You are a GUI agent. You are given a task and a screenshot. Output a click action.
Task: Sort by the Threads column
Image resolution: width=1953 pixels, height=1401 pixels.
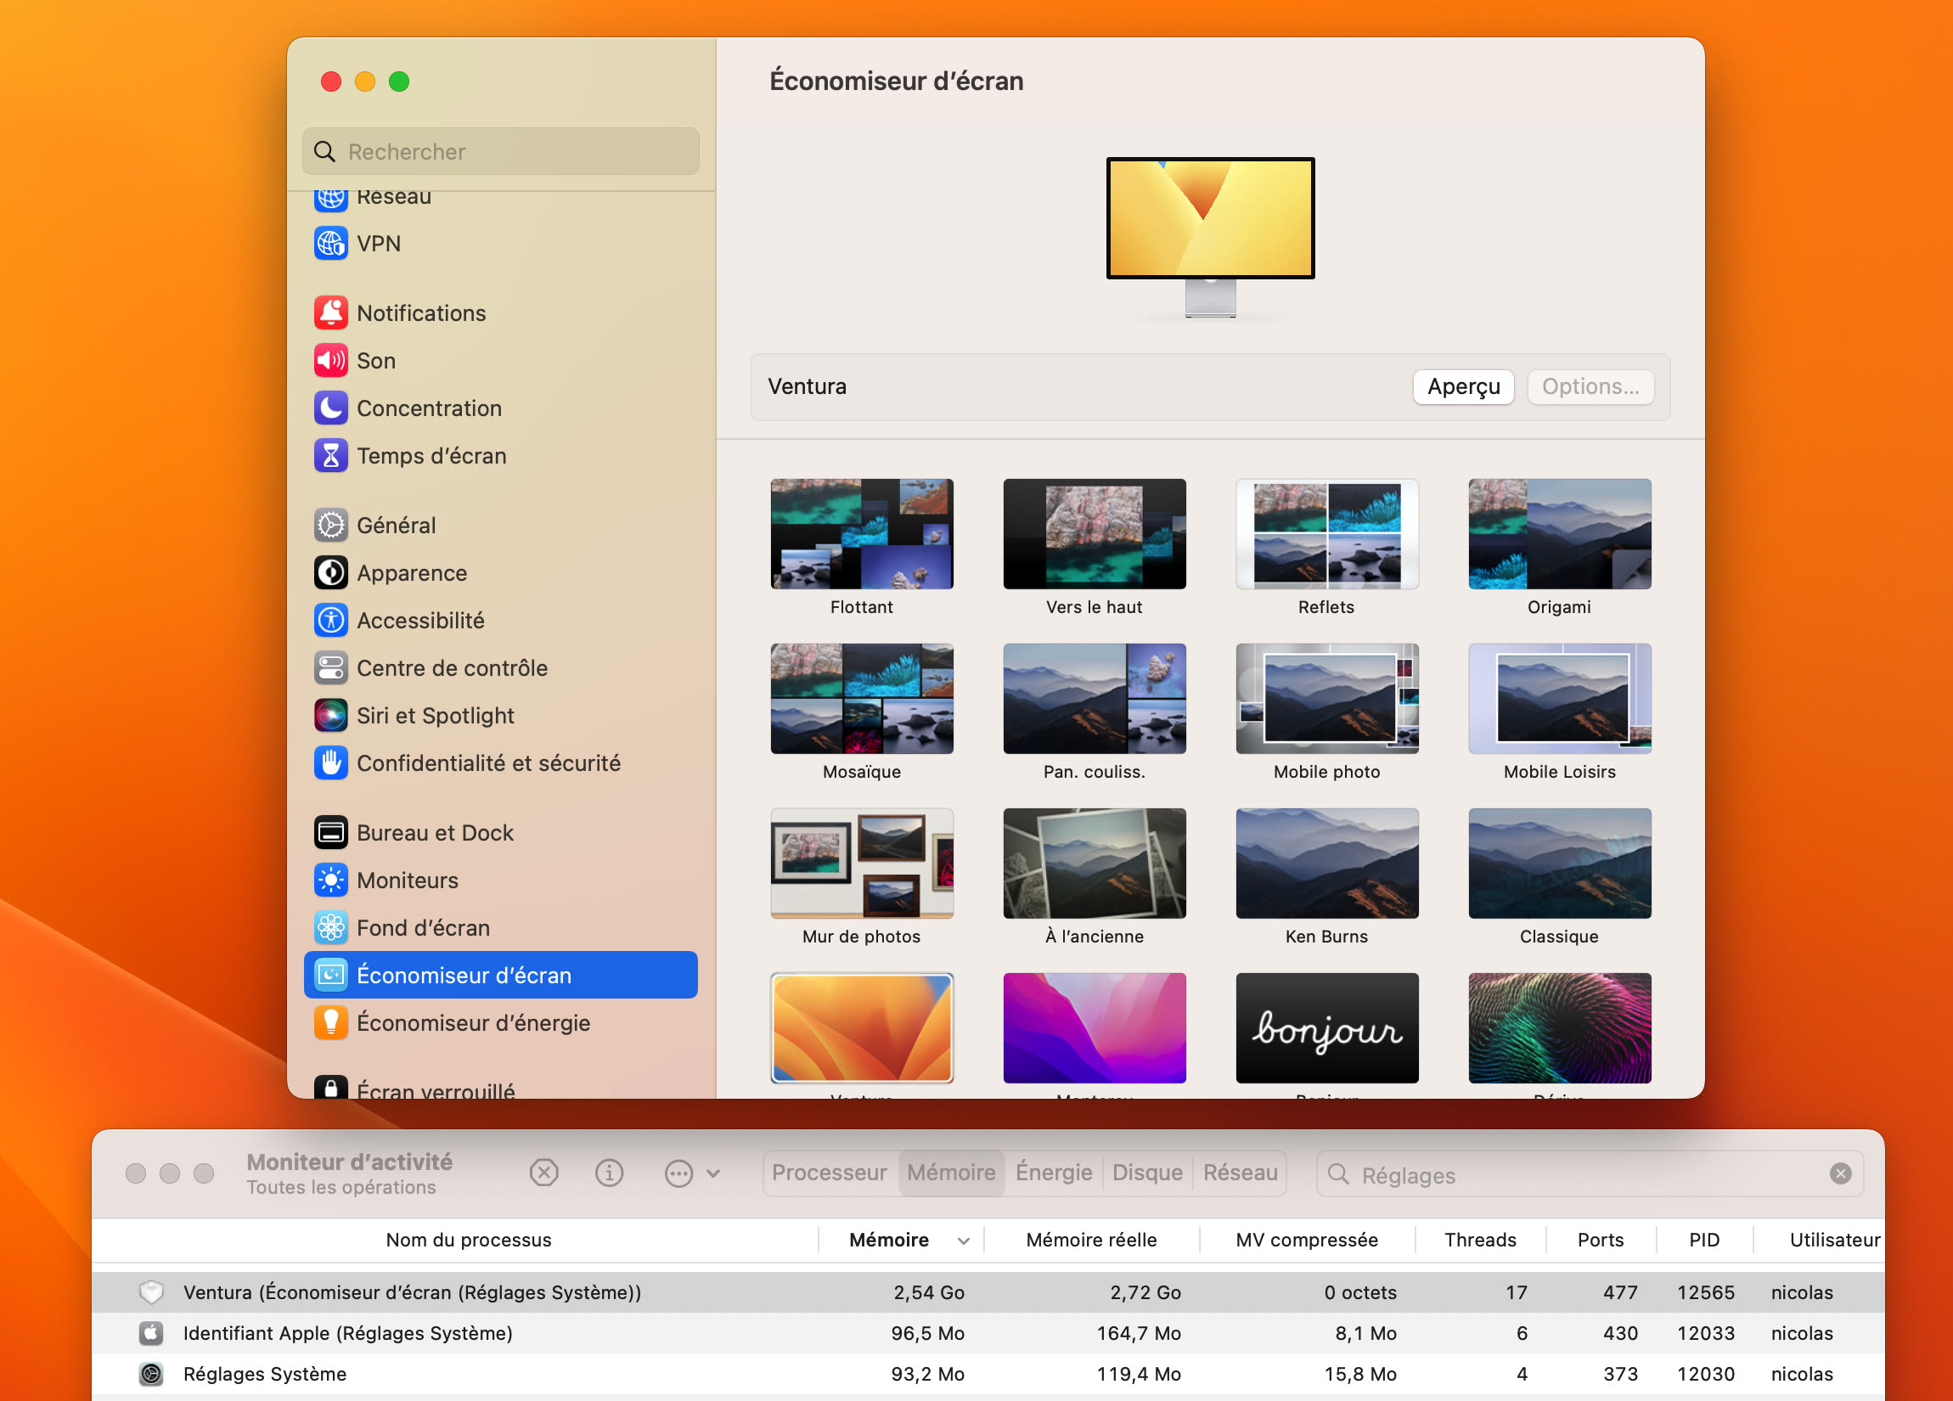tap(1480, 1240)
